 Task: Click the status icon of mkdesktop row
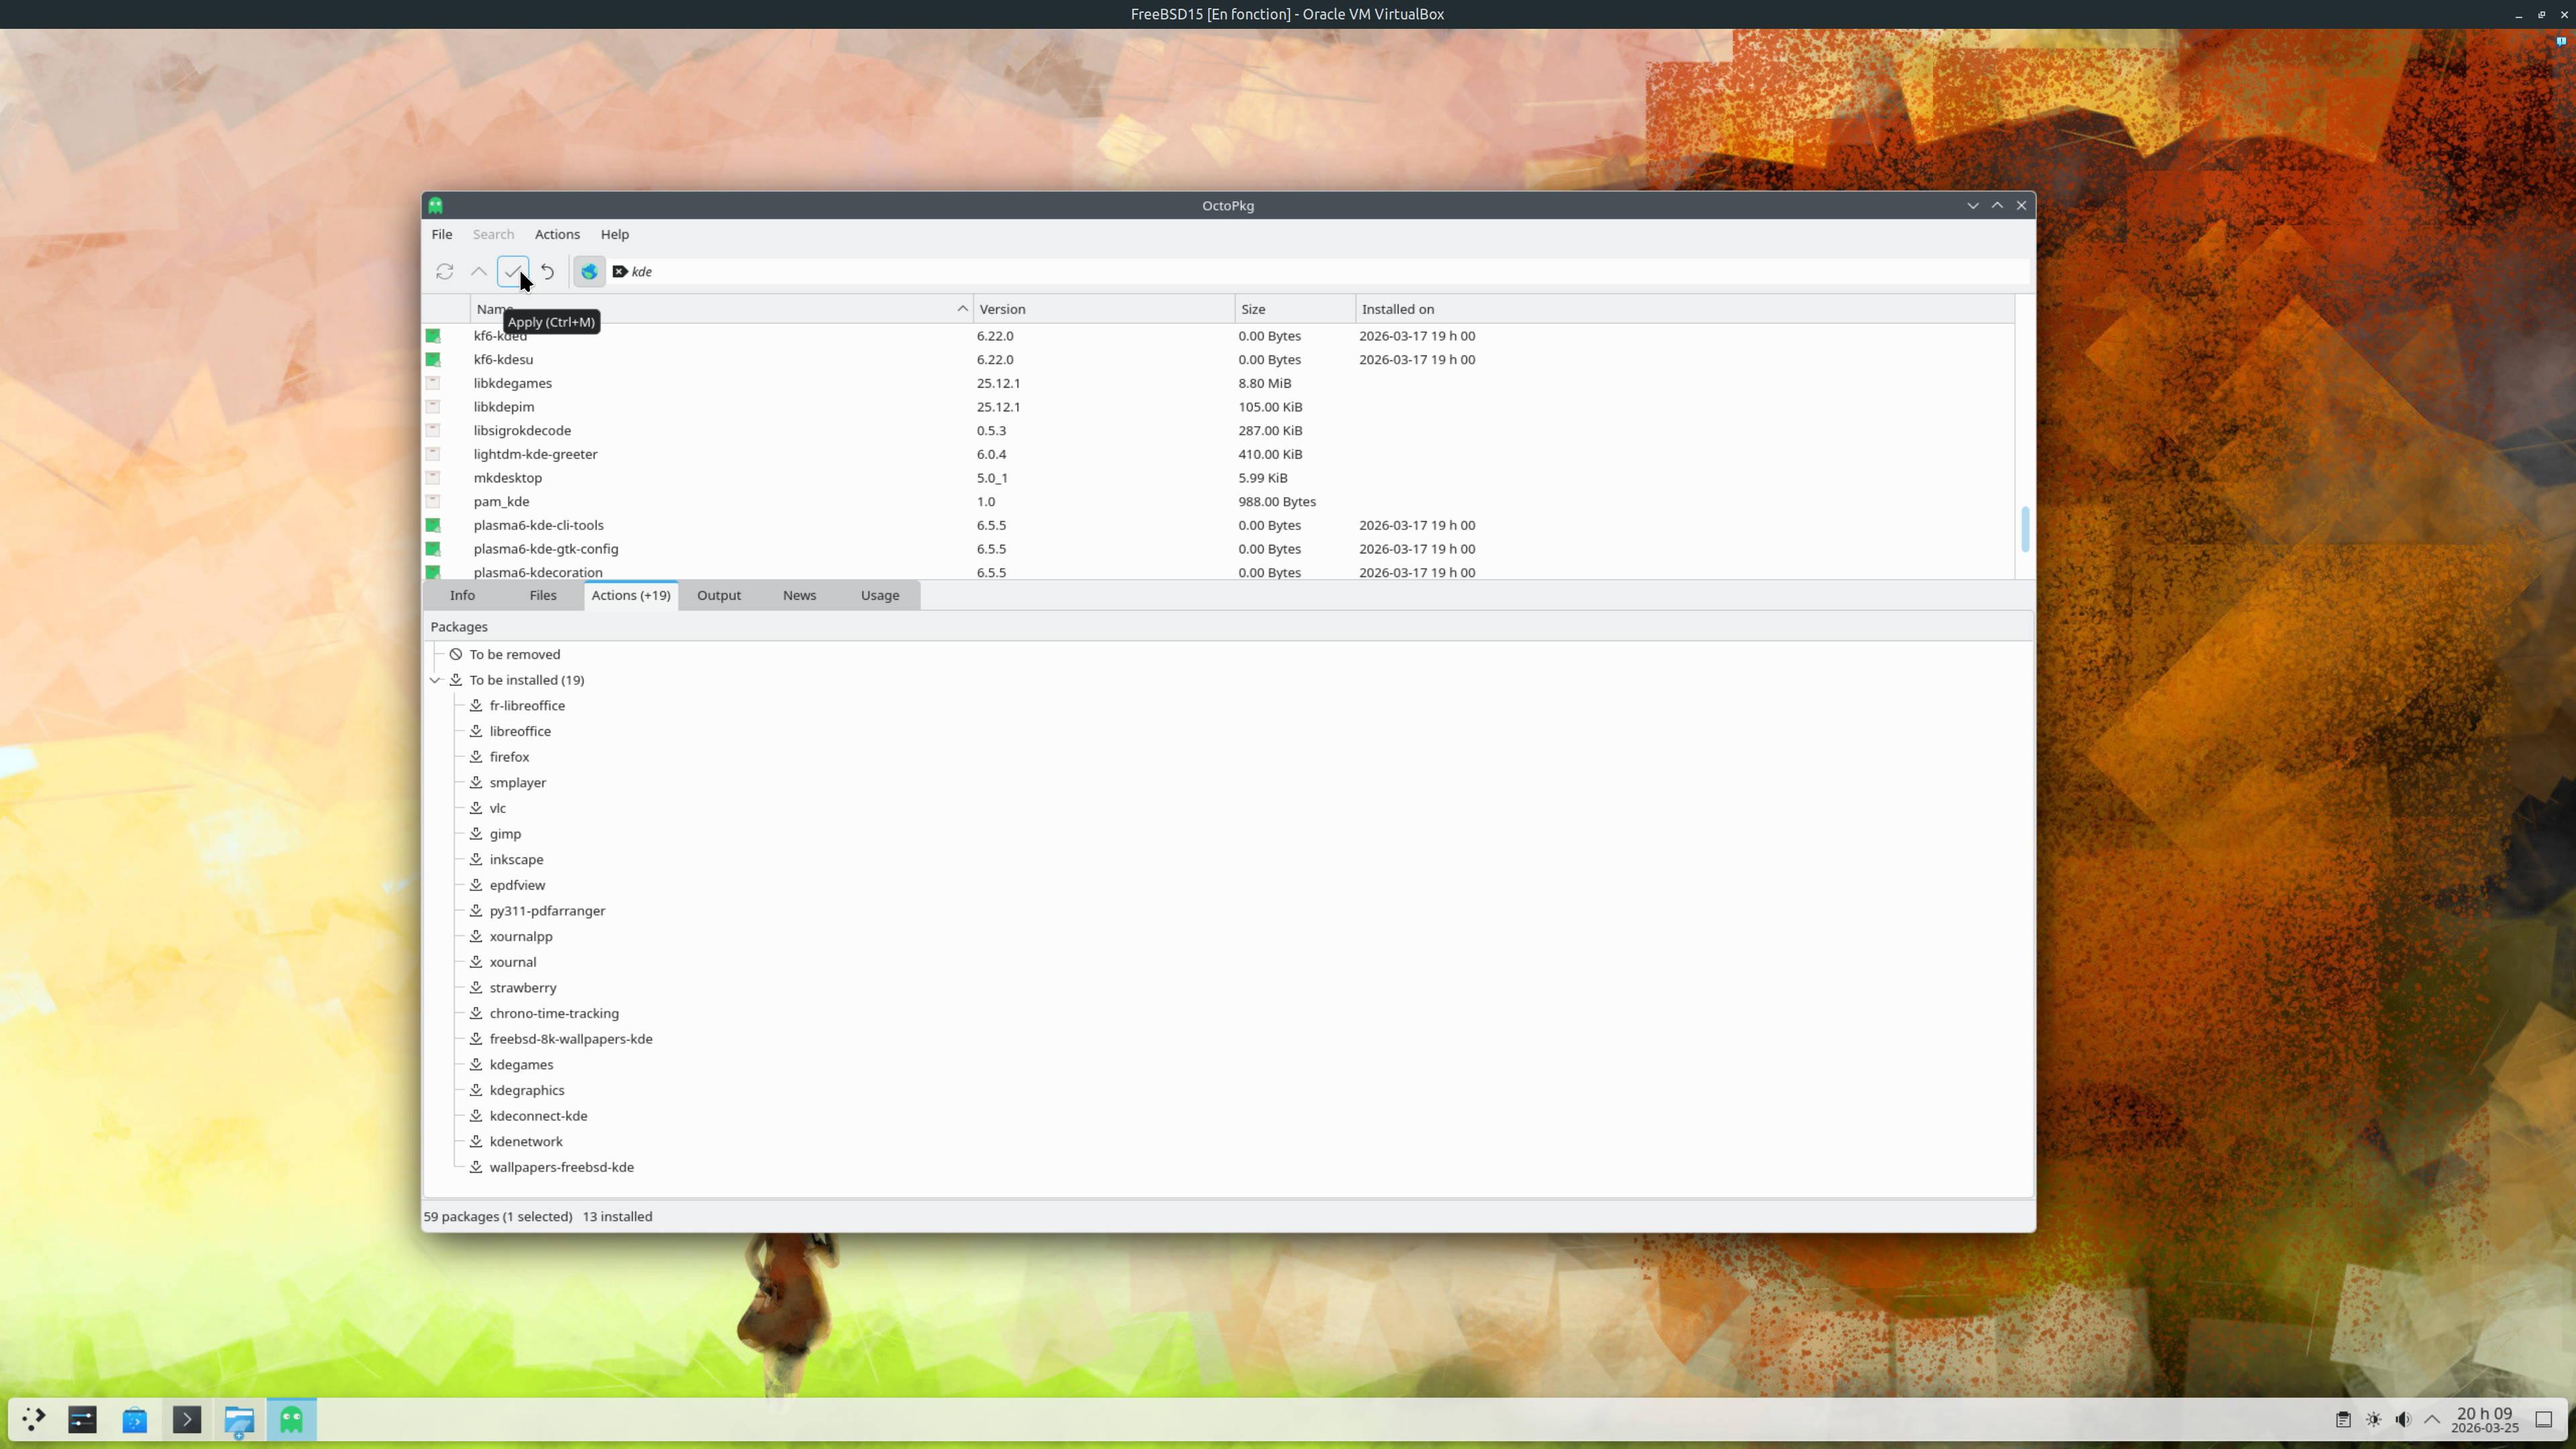433,478
